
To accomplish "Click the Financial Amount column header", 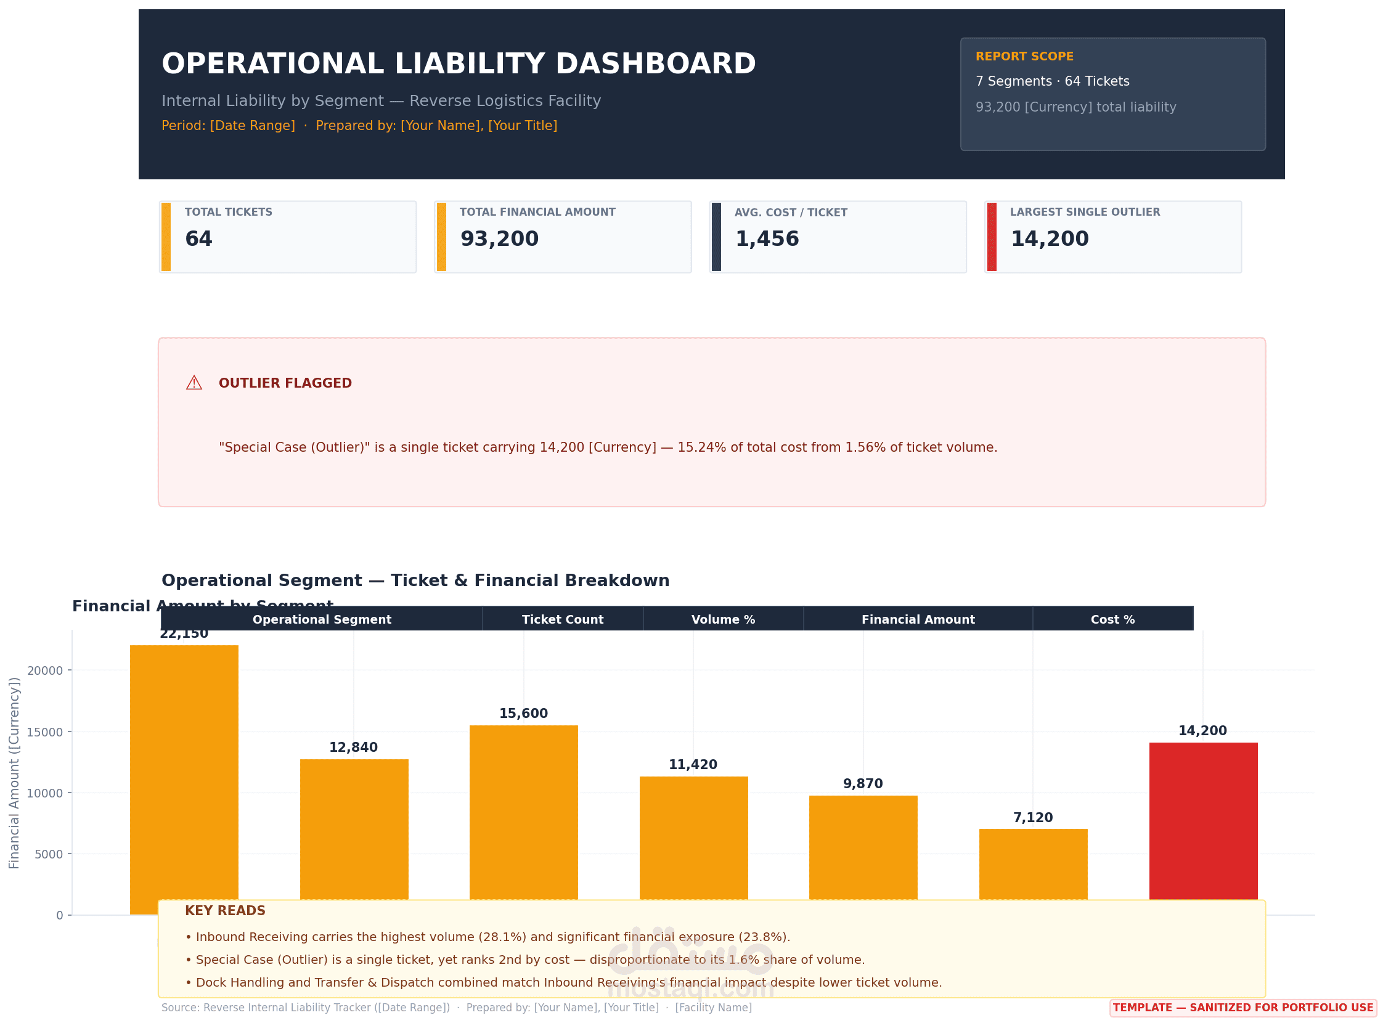I will point(918,619).
